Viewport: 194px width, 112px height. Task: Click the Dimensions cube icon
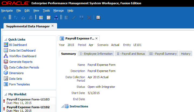pyautogui.click(x=6, y=73)
